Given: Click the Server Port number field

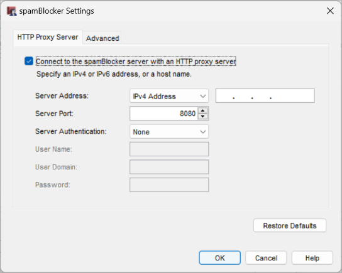Looking at the screenshot, I should pos(164,114).
